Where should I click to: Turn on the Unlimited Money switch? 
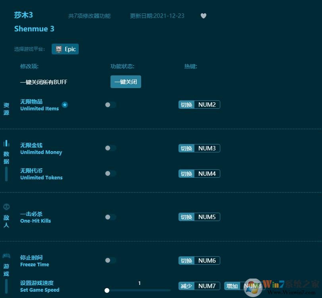(x=111, y=148)
